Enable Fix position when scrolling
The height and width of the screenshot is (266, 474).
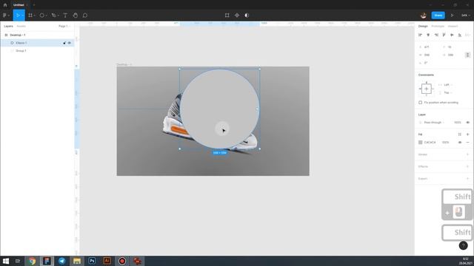pos(421,103)
